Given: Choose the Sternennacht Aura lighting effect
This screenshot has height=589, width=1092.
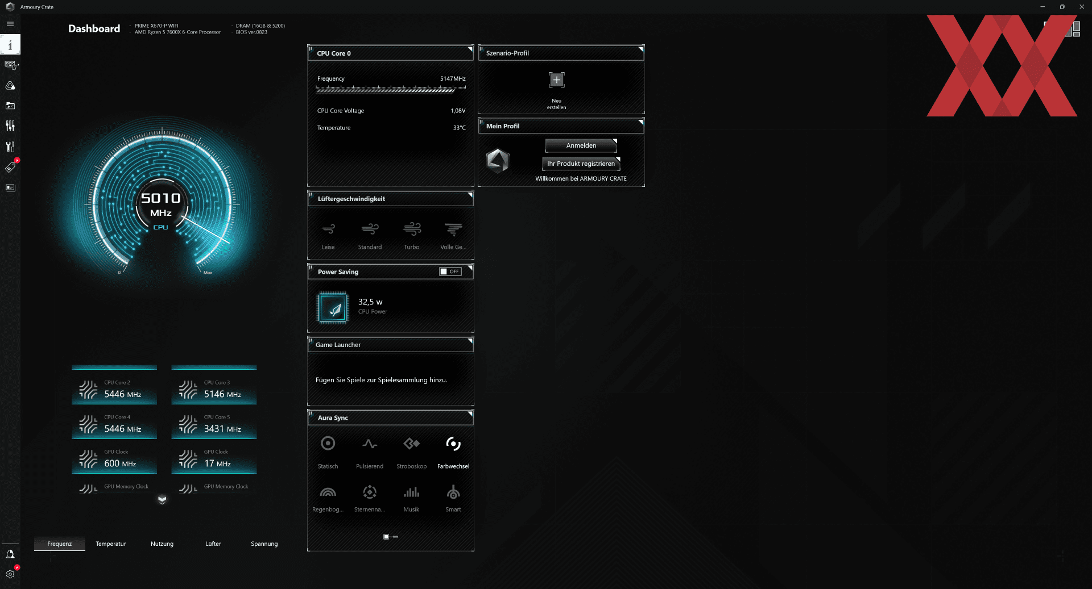Looking at the screenshot, I should pyautogui.click(x=370, y=498).
